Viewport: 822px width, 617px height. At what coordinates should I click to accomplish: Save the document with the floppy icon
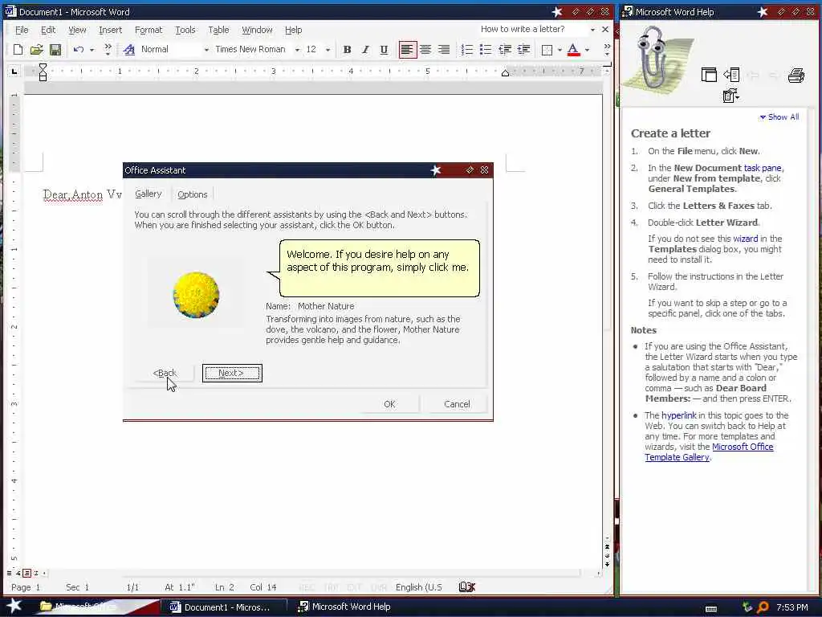point(55,49)
